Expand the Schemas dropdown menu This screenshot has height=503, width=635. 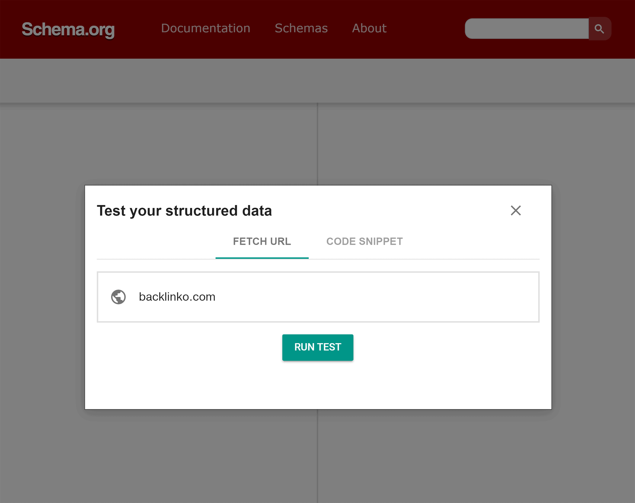(x=300, y=28)
